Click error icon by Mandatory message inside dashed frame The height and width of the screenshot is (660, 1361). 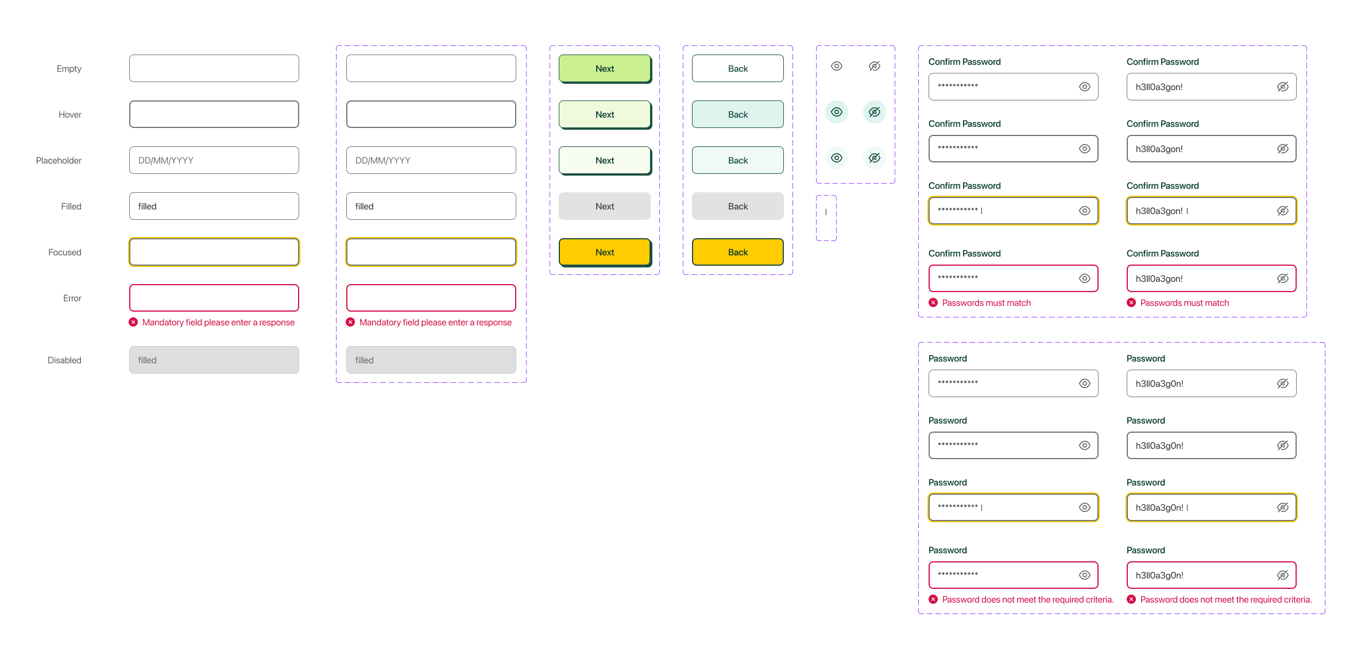pos(350,322)
